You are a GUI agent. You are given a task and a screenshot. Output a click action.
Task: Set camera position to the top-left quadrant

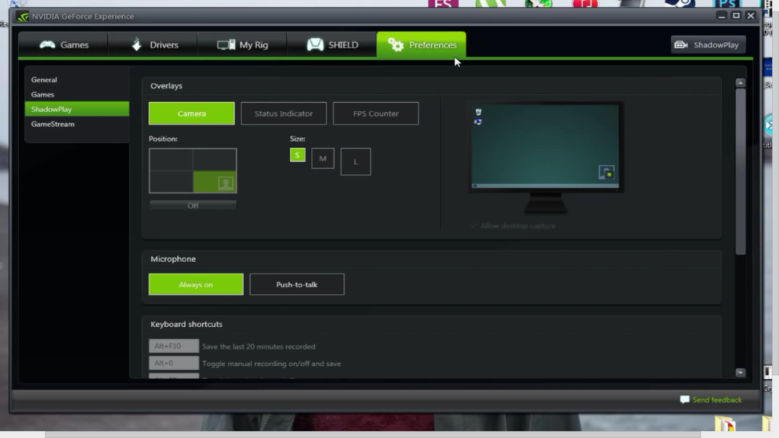click(171, 160)
